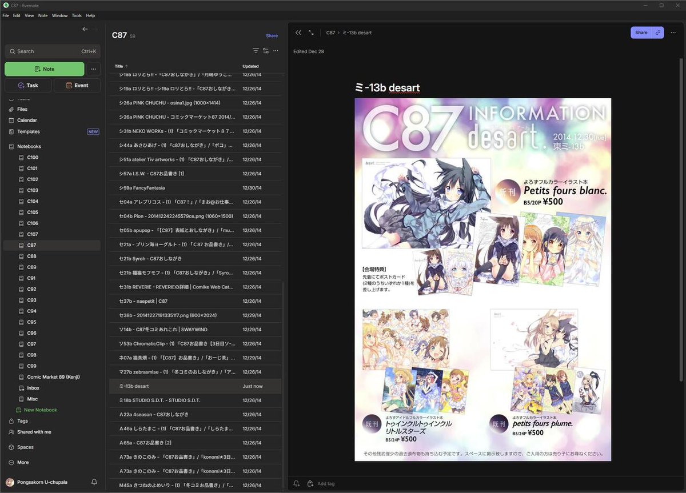
Task: Open Files in the sidebar
Action: (x=22, y=109)
